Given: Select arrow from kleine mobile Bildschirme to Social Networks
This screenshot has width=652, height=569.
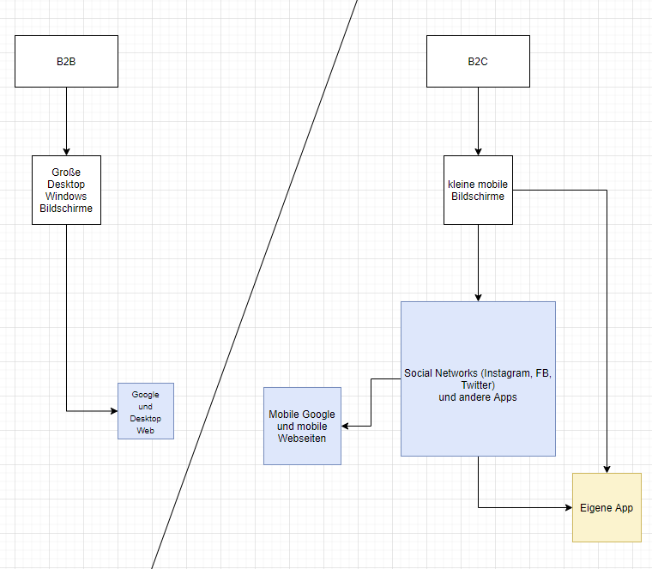Looking at the screenshot, I should pyautogui.click(x=478, y=262).
